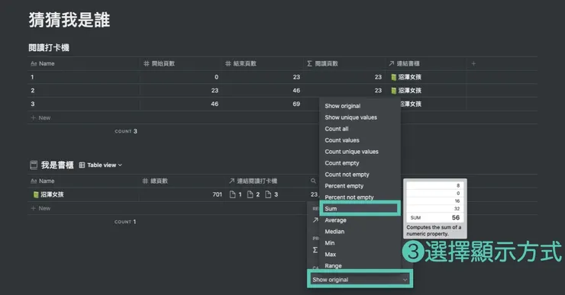Image resolution: width=565 pixels, height=295 pixels.
Task: Pick Count values from the menu
Action: point(342,140)
